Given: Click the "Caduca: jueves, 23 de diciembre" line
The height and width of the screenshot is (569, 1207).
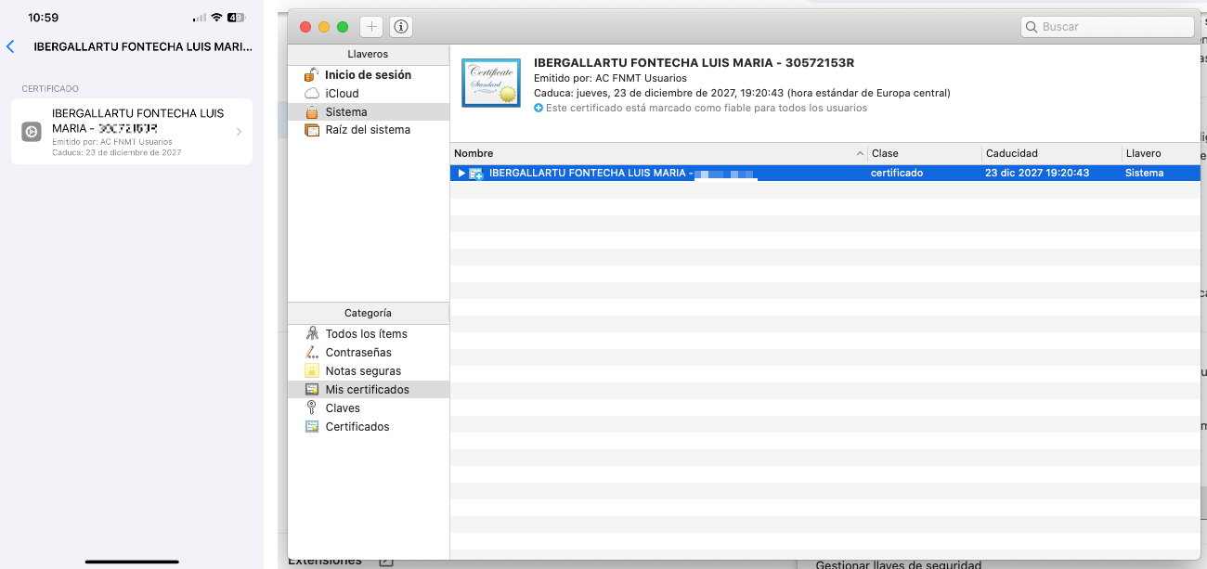Looking at the screenshot, I should click(x=742, y=93).
